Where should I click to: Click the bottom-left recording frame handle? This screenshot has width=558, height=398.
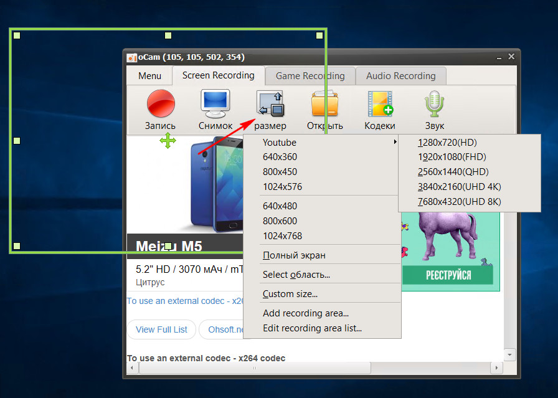[17, 246]
